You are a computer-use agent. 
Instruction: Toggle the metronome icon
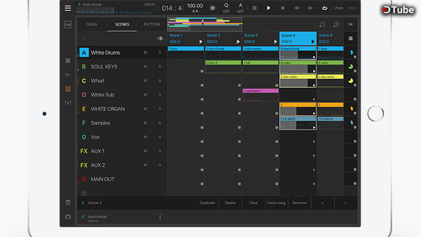coord(212,8)
